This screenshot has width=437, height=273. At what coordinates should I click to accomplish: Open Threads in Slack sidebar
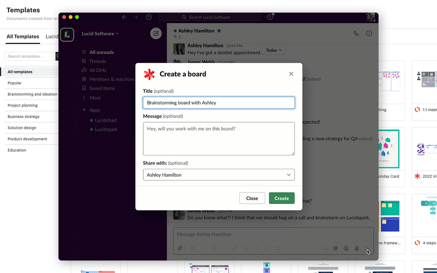[x=97, y=61]
